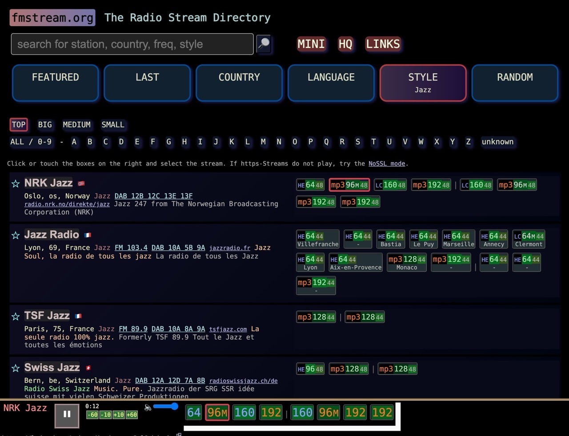
Task: Play Jazz Radio Le Puy stream
Action: [x=423, y=239]
